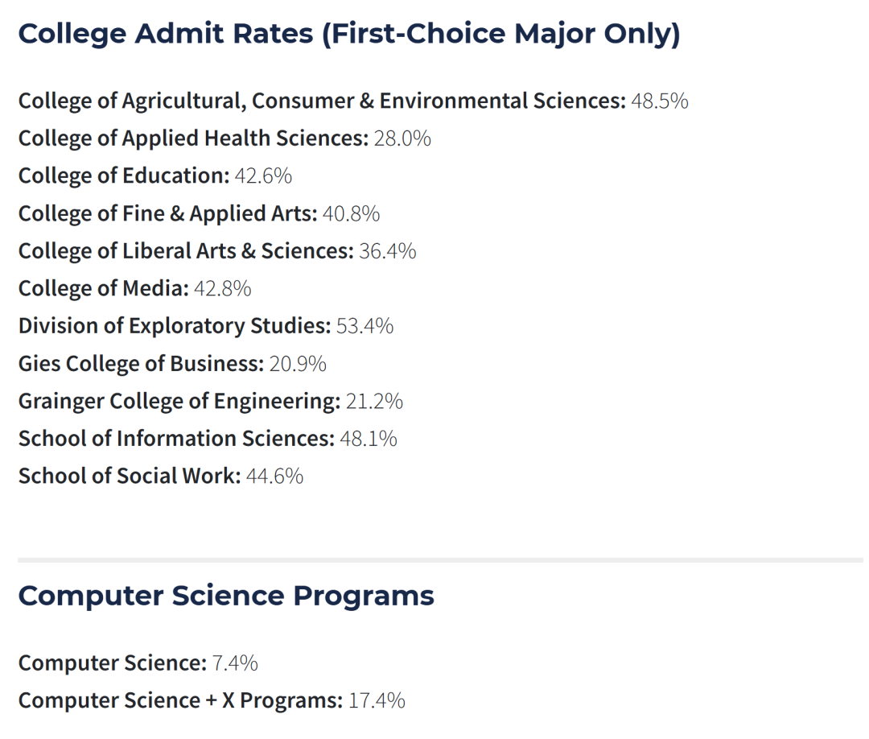Click the Grainger College of Engineering label
Screen dimensions: 869x739
[x=179, y=401]
